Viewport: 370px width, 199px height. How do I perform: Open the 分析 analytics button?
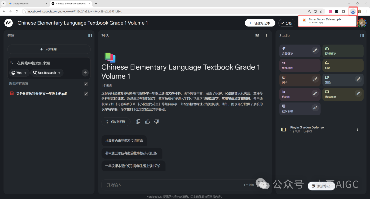point(287,23)
